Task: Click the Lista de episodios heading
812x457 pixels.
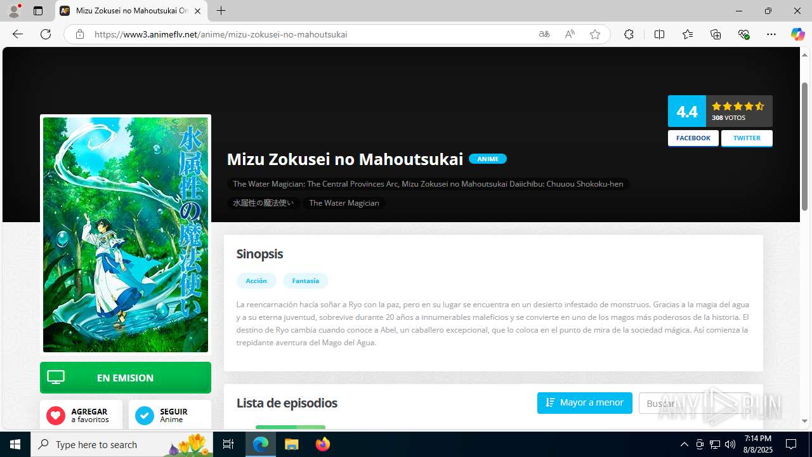Action: [x=287, y=403]
